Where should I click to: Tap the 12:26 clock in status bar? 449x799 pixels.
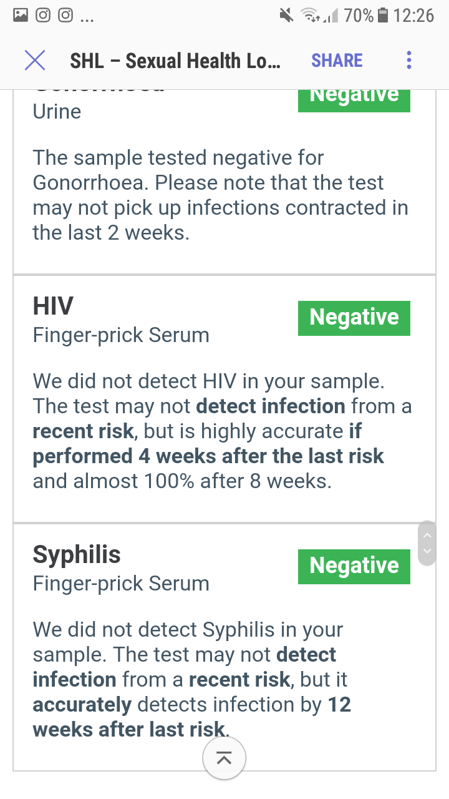coord(414,16)
